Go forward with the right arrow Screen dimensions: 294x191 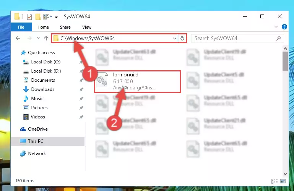coord(29,38)
